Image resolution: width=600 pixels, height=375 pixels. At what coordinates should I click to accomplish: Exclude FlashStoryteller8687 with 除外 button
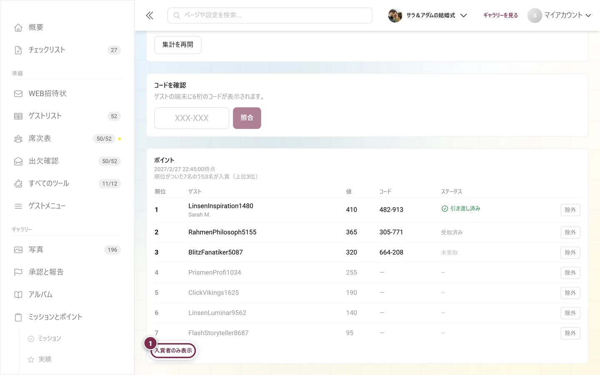click(570, 333)
